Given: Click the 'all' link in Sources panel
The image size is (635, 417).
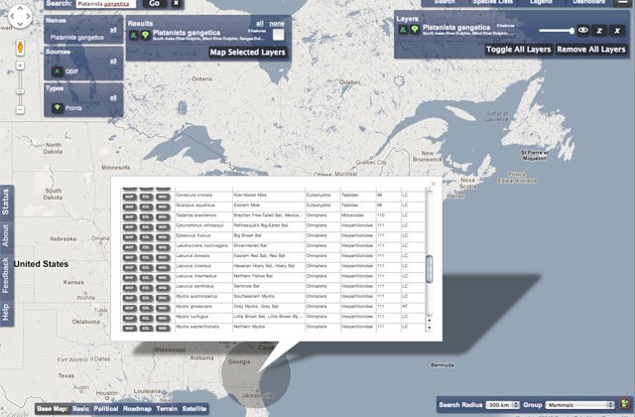Looking at the screenshot, I should point(113,62).
